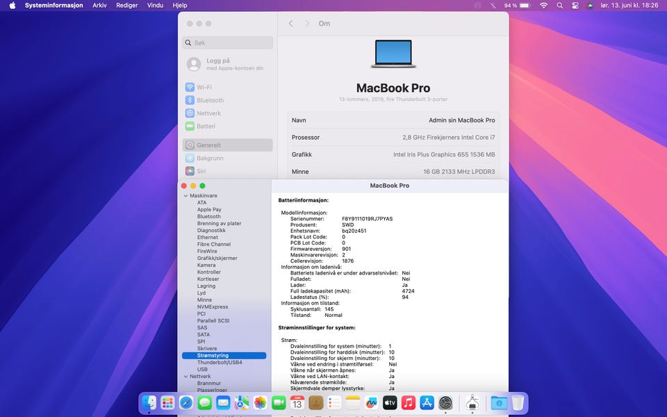
Task: Select Ethernet in hardware tree
Action: [207, 238]
